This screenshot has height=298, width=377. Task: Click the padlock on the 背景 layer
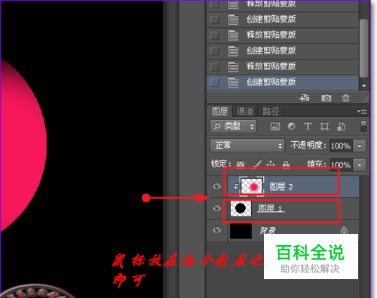tap(344, 230)
